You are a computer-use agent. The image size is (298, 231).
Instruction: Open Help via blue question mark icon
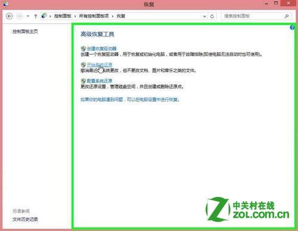tap(292, 27)
